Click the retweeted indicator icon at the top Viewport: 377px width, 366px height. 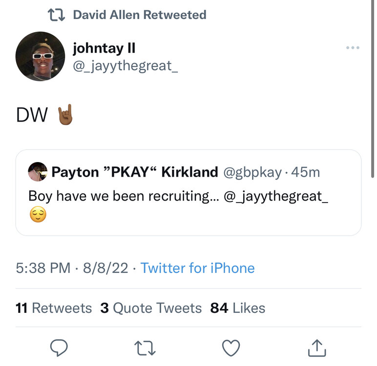pyautogui.click(x=57, y=15)
